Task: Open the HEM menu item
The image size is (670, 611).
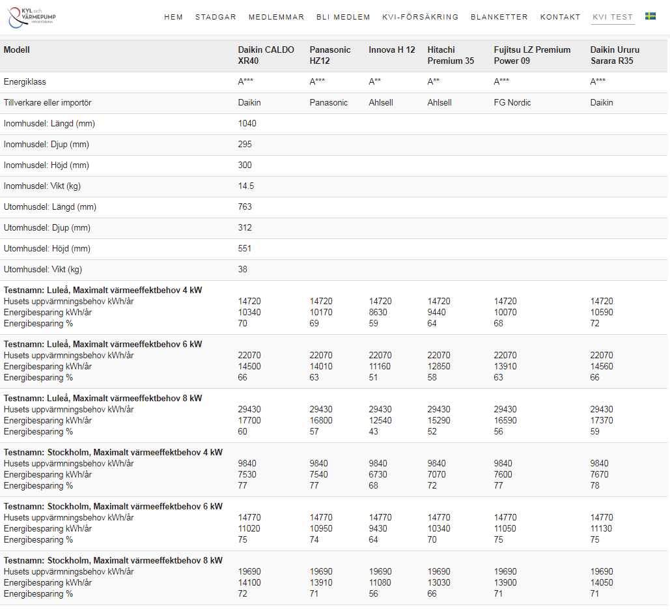Action: click(x=173, y=17)
